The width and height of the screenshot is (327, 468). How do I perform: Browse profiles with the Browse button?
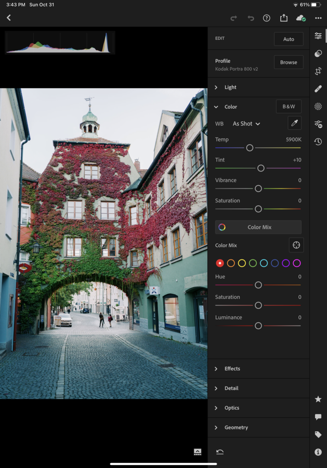point(288,62)
